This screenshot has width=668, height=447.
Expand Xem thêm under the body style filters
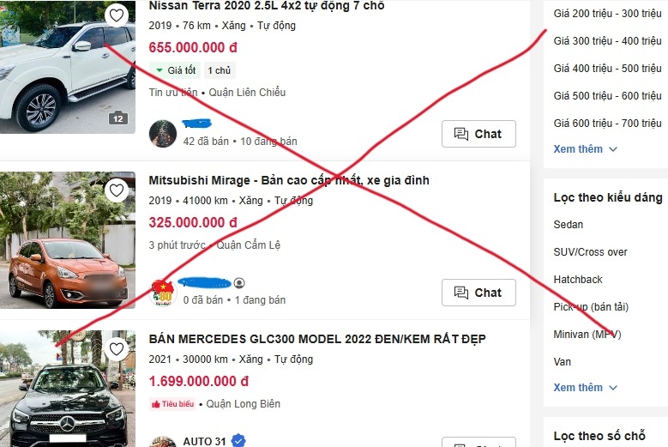click(x=585, y=388)
